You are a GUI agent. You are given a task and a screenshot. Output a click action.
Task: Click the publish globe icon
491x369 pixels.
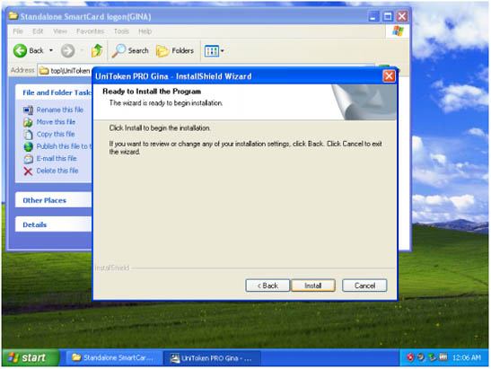click(x=28, y=146)
